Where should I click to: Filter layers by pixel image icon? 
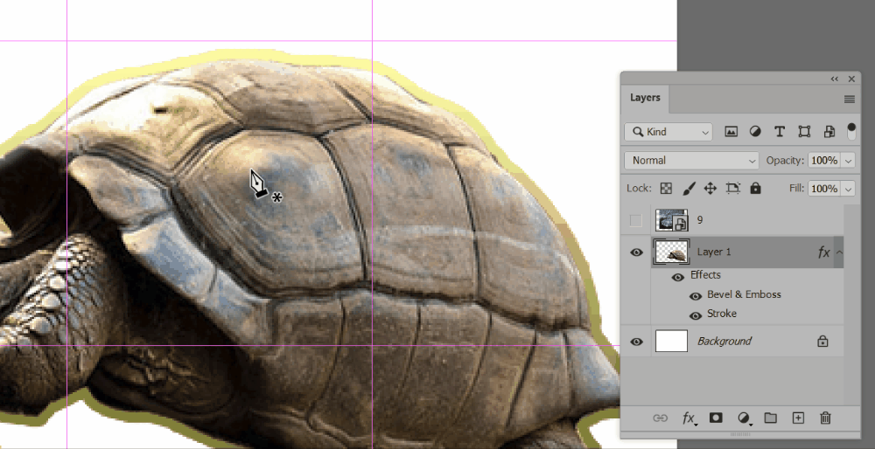click(x=731, y=132)
